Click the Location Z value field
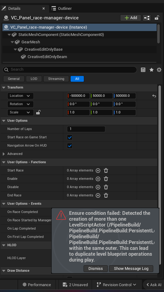This screenshot has height=292, width=164. click(x=125, y=96)
